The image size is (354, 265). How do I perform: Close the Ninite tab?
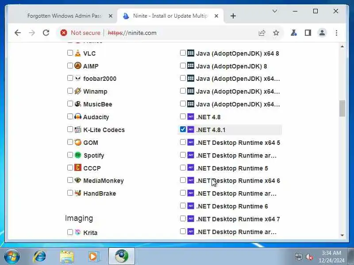coord(216,16)
